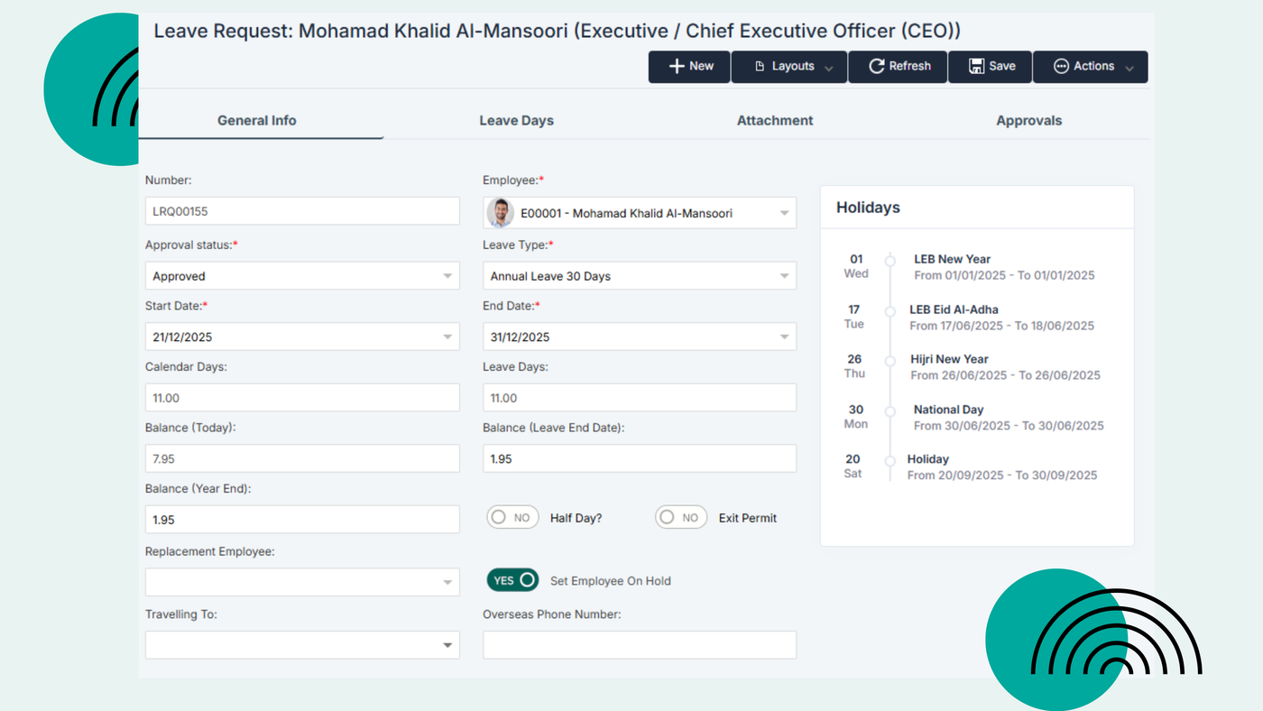Open the Start Date picker dropdown
Viewport: 1263px width, 711px height.
pos(447,337)
